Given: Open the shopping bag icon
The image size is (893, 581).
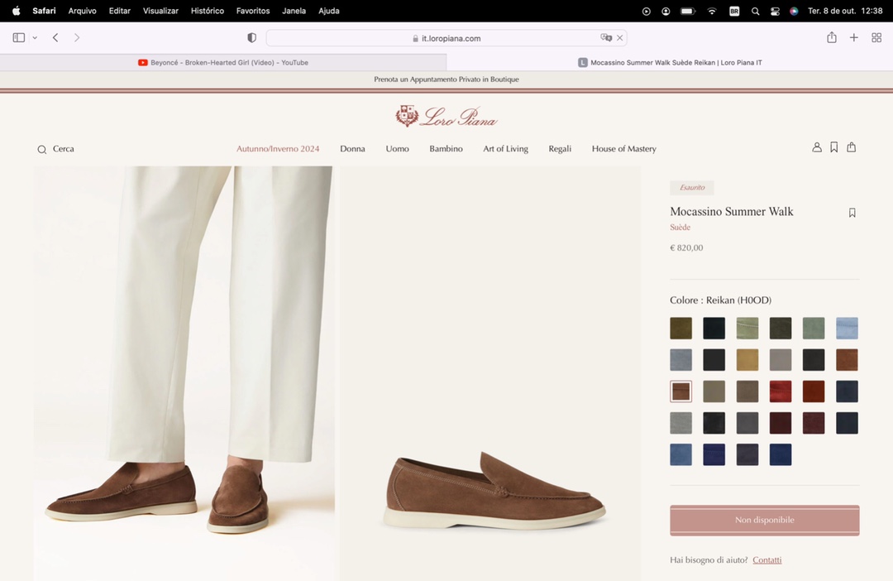Looking at the screenshot, I should point(851,147).
